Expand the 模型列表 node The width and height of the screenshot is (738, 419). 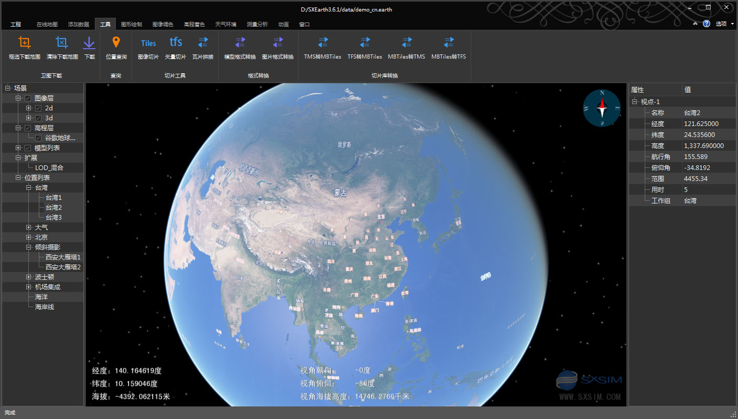point(18,148)
